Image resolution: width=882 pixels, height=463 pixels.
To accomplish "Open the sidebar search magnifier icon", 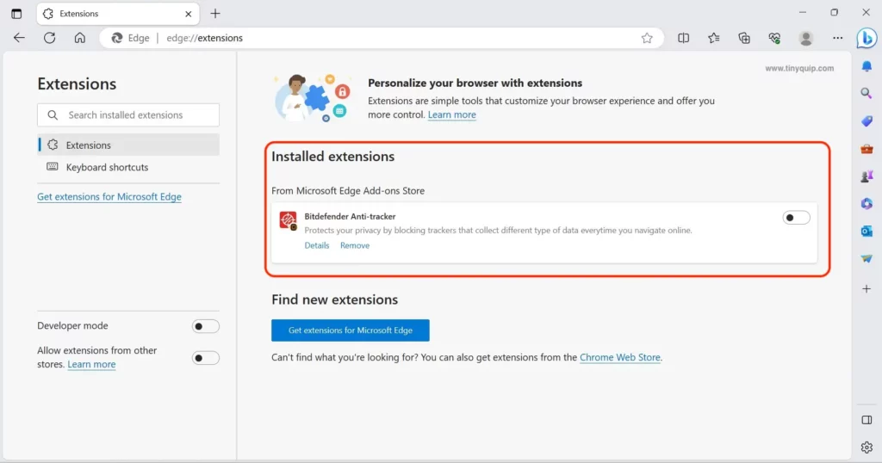I will point(866,93).
